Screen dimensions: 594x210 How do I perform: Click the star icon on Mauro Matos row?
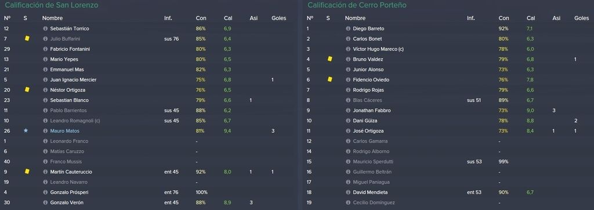26,131
